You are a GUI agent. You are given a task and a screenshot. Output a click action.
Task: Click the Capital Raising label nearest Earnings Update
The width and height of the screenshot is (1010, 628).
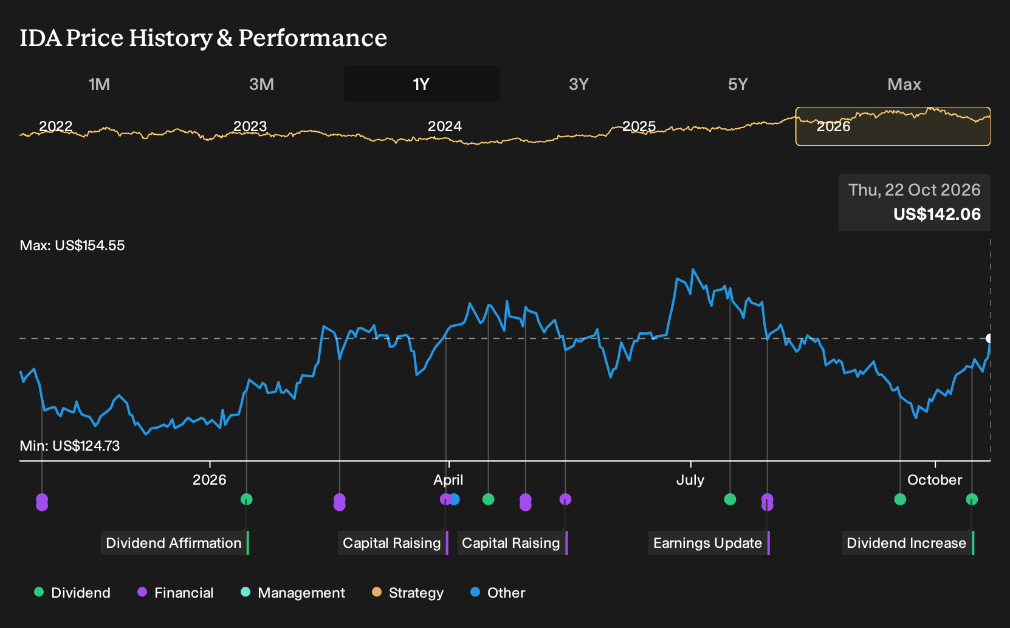512,543
